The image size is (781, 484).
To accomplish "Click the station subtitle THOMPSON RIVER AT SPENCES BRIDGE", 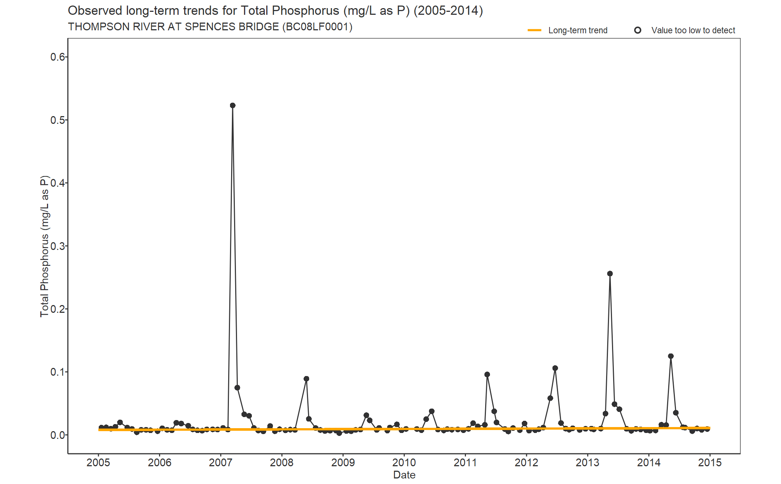I will point(210,27).
